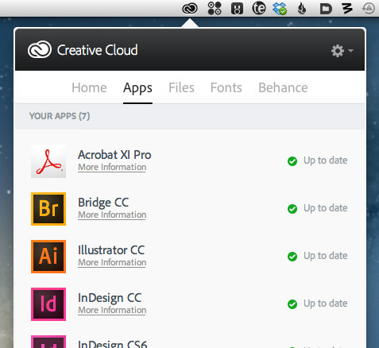The height and width of the screenshot is (348, 379).
Task: Click green checkmark beside InDesign CC
Action: 292,304
